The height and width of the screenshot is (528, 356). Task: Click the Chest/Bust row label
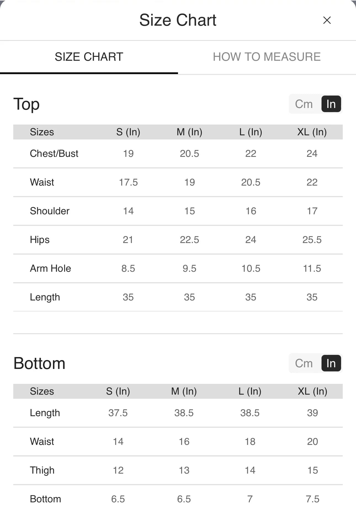click(54, 154)
